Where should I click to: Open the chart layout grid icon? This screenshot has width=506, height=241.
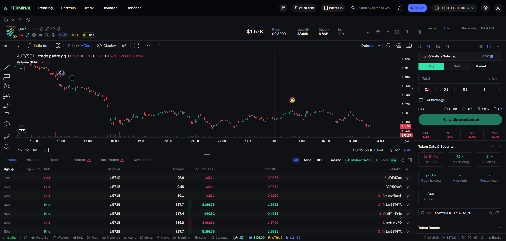coord(58,46)
